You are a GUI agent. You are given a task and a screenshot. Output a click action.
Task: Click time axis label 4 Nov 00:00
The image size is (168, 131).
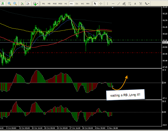coord(100,128)
